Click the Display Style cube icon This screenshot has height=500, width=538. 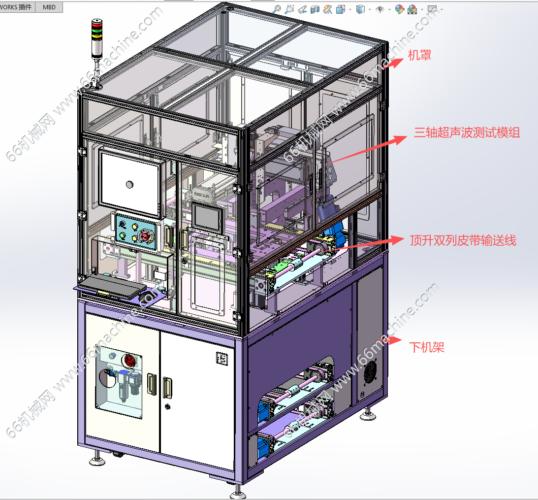(361, 9)
